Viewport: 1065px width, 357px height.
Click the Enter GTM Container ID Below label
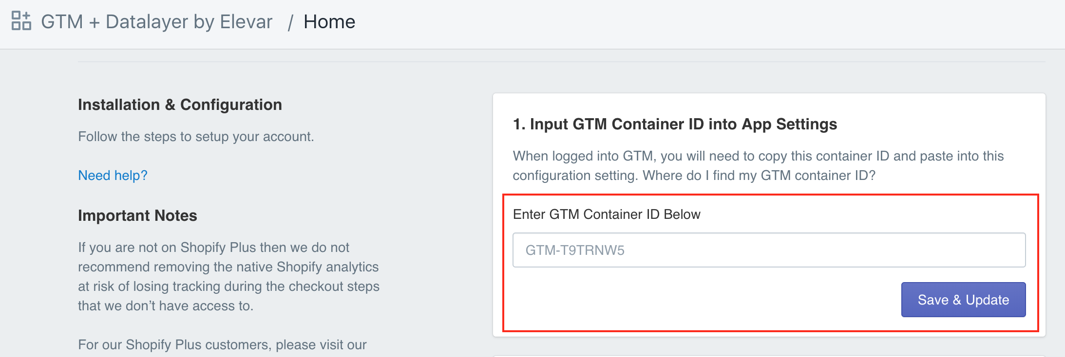tap(607, 214)
